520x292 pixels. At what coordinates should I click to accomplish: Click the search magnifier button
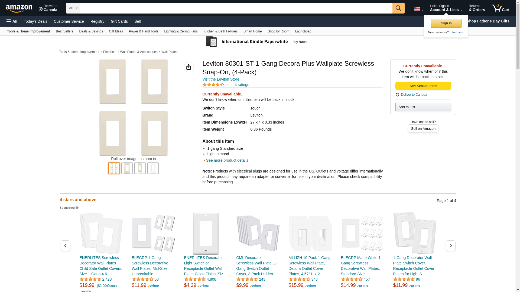(398, 8)
